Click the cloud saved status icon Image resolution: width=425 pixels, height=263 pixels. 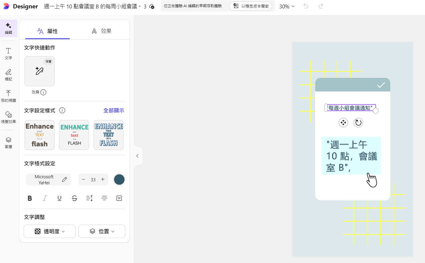coord(152,7)
